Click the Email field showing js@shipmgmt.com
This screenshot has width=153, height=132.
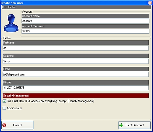click(x=76, y=74)
